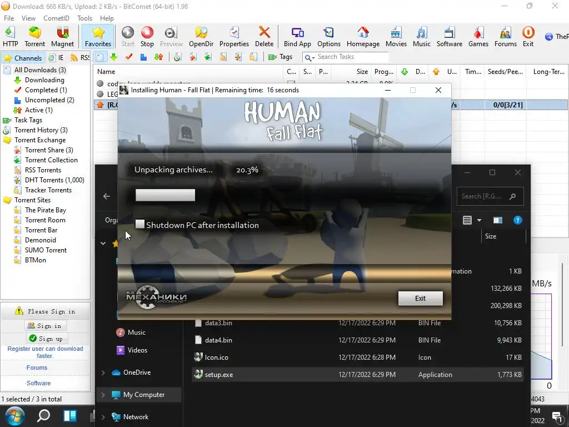Click the lightning DHT torrents filter icon
This screenshot has width=569, height=427.
click(238, 57)
